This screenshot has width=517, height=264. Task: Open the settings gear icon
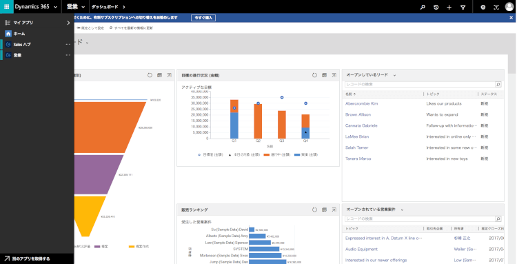click(483, 7)
